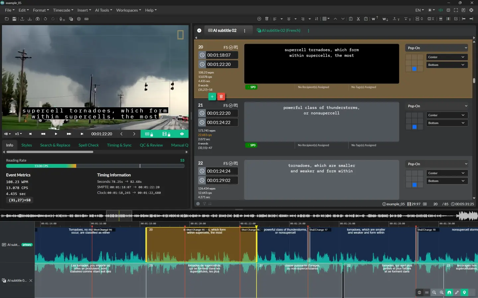The height and width of the screenshot is (298, 478).
Task: Cut event with scissors icon
Action: click(x=358, y=19)
